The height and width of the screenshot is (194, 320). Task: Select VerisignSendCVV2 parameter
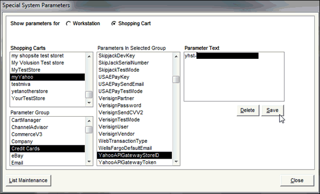click(x=134, y=113)
